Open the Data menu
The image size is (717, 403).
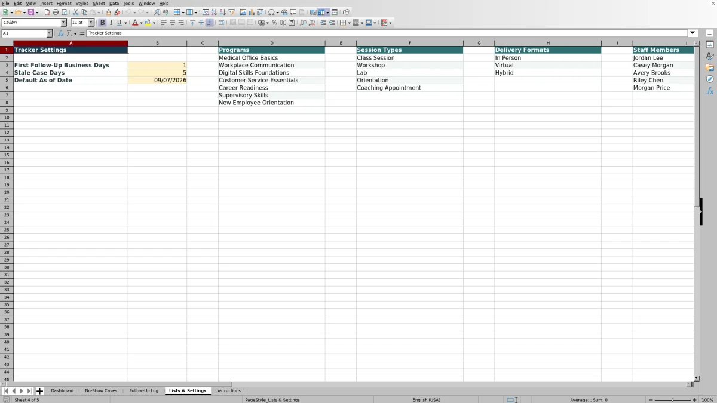tap(114, 3)
